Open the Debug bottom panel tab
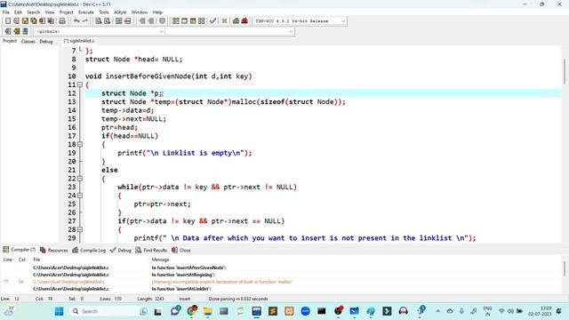This screenshot has height=320, width=569. 121,250
